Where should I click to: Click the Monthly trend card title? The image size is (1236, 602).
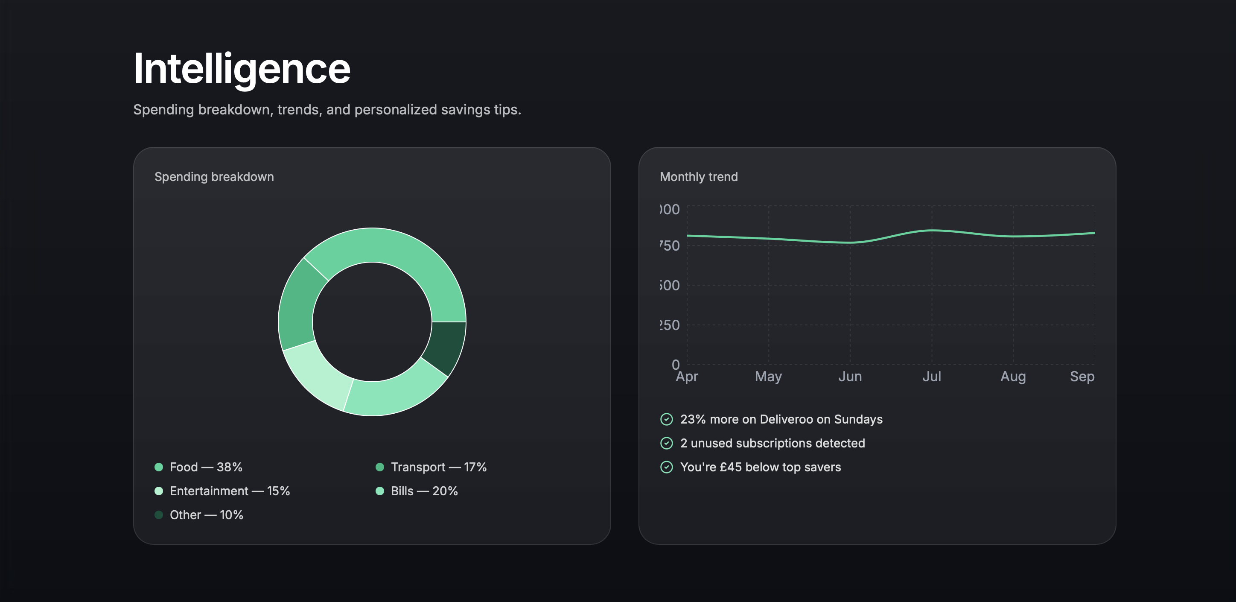(699, 177)
